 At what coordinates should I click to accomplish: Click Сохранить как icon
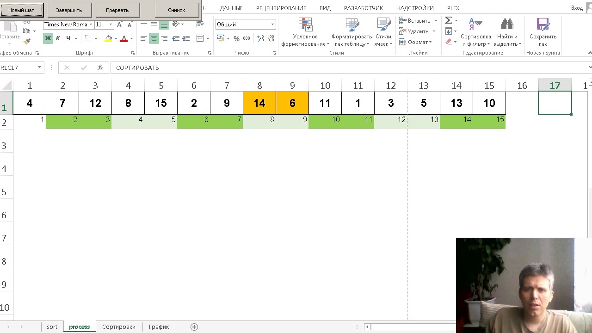click(x=543, y=32)
